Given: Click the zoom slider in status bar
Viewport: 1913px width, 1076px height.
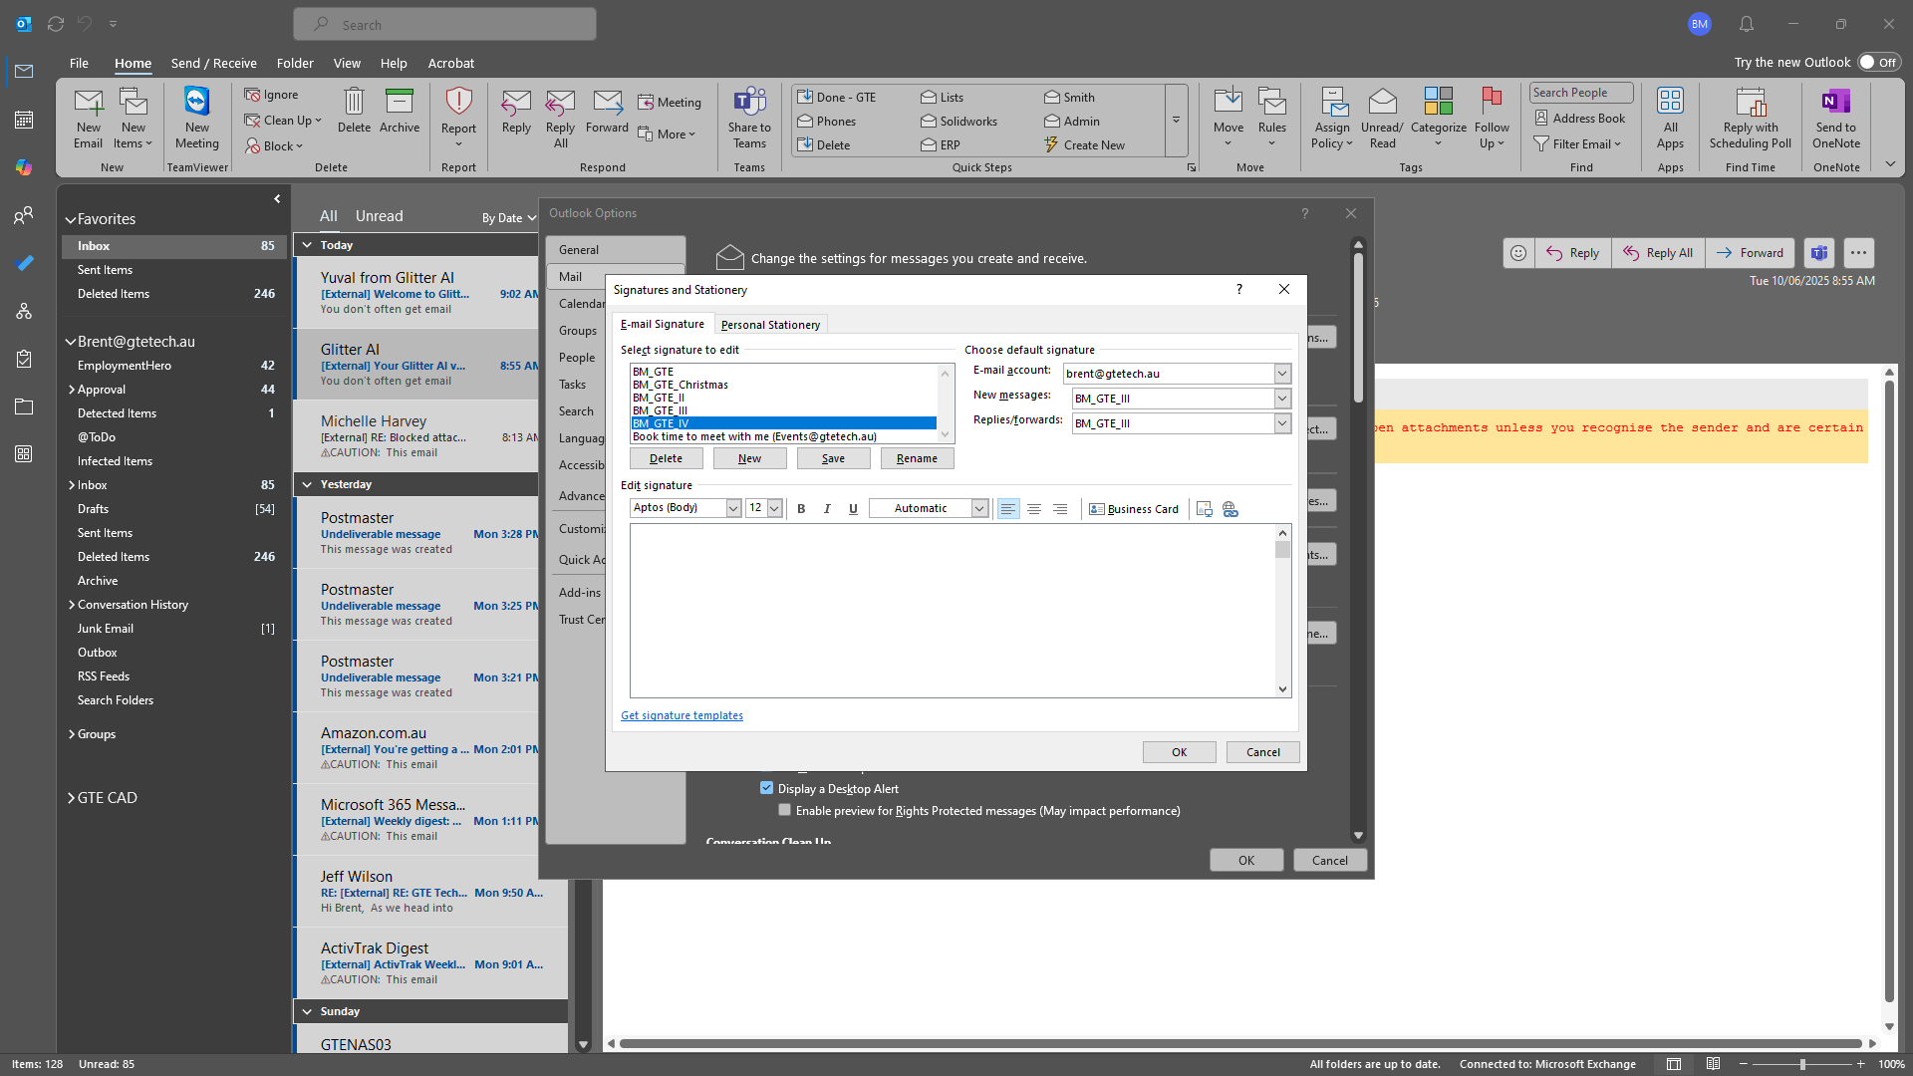Looking at the screenshot, I should [x=1801, y=1064].
